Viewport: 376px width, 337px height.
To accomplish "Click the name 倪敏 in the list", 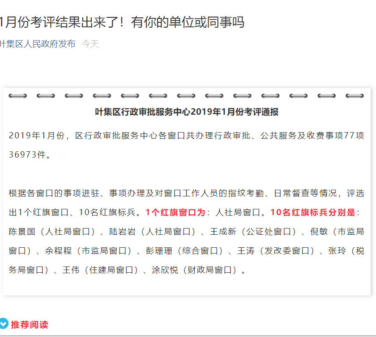I will 319,232.
